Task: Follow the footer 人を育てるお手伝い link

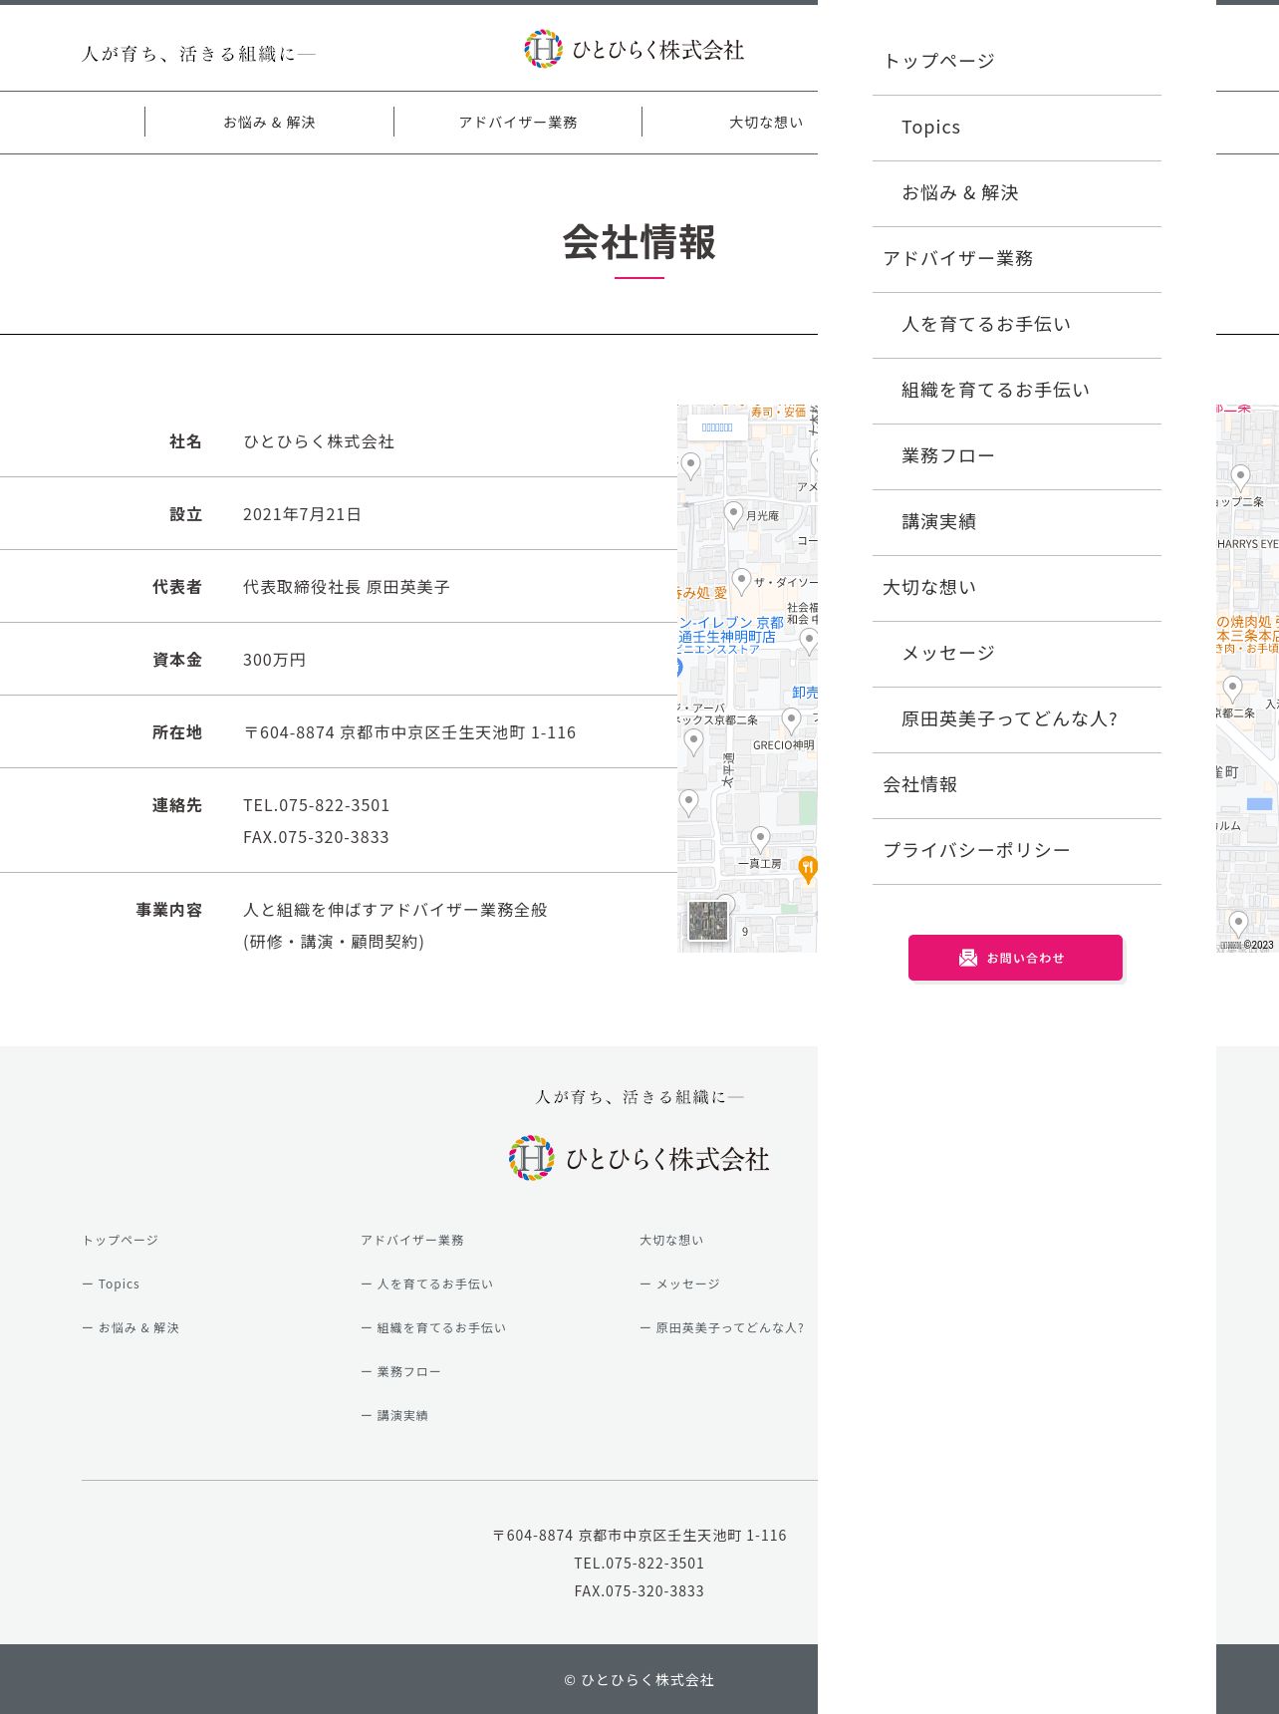Action: tap(427, 1284)
